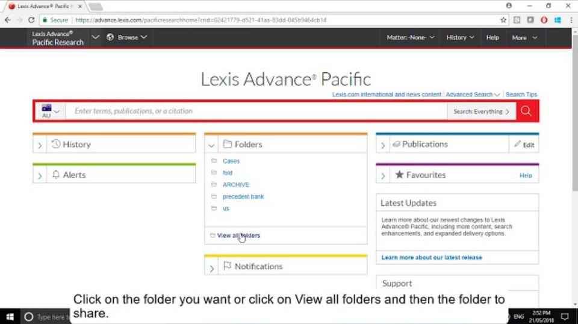Screen dimensions: 578x324
Task: Expand the Notifications panel chevron
Action: click(211, 269)
